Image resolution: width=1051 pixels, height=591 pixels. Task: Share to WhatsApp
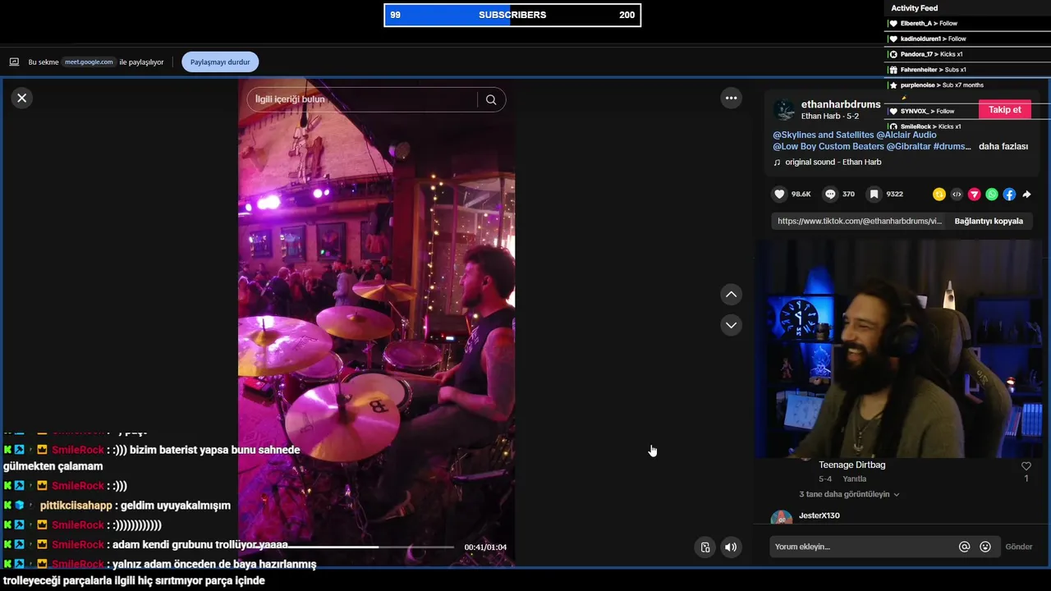tap(992, 195)
